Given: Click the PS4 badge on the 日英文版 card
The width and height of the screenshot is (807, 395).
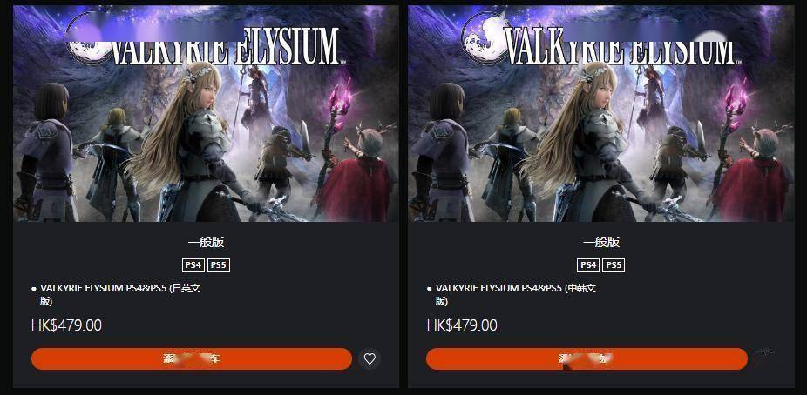Looking at the screenshot, I should [193, 265].
